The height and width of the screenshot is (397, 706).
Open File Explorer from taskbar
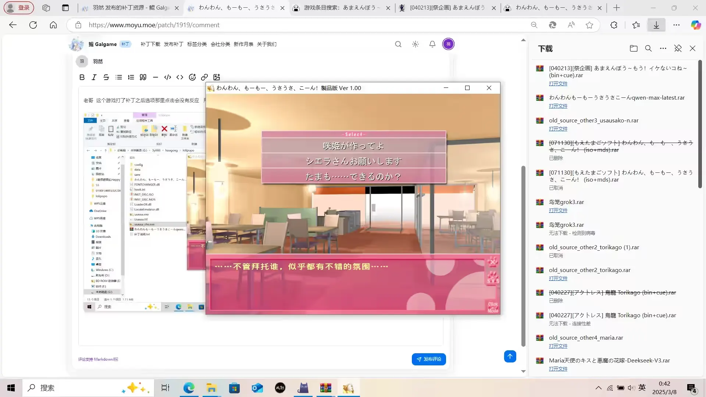(211, 388)
